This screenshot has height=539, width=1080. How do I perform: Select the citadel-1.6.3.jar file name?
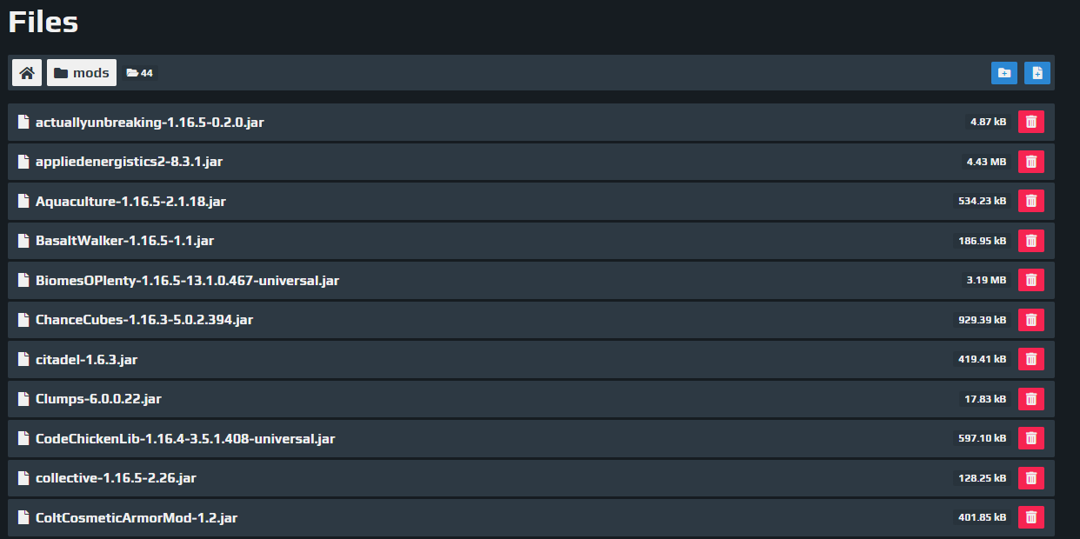click(86, 359)
